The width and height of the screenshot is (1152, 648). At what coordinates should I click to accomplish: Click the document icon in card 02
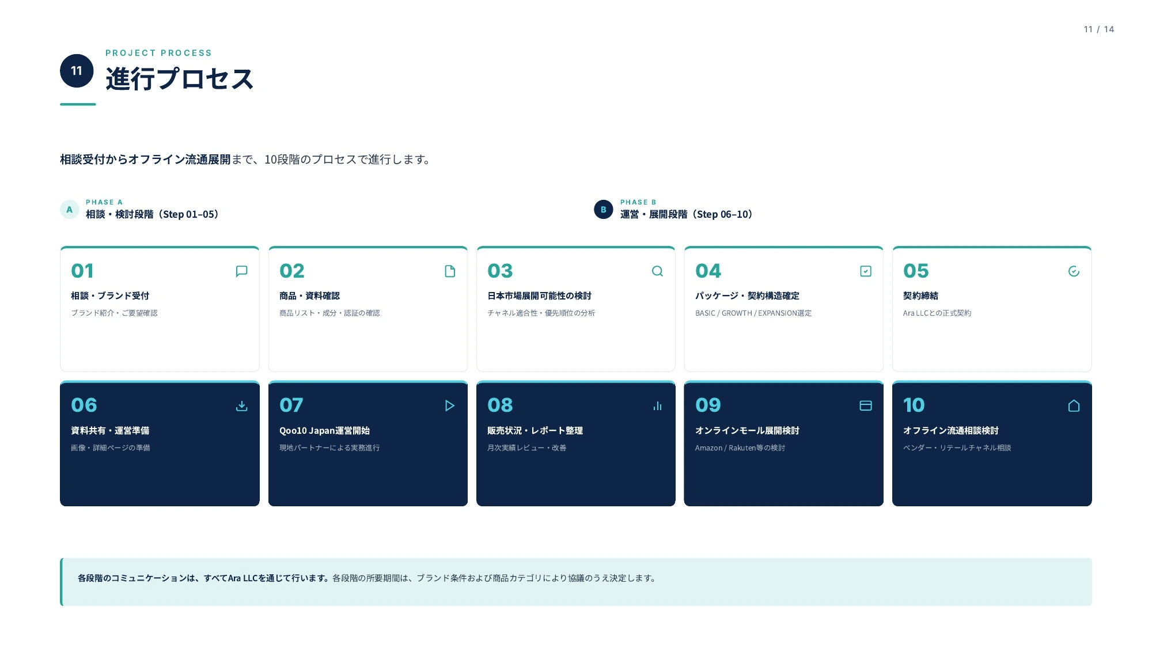tap(450, 271)
